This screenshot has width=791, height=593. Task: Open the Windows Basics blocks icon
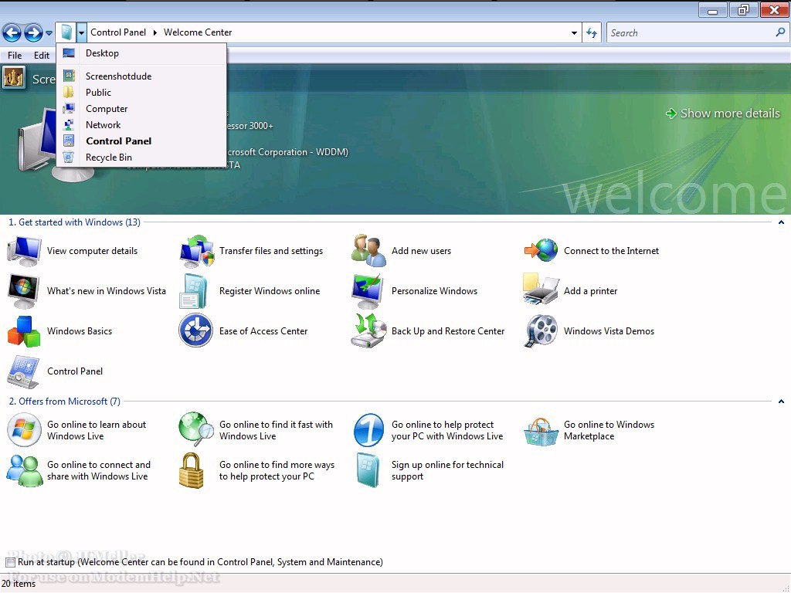24,331
